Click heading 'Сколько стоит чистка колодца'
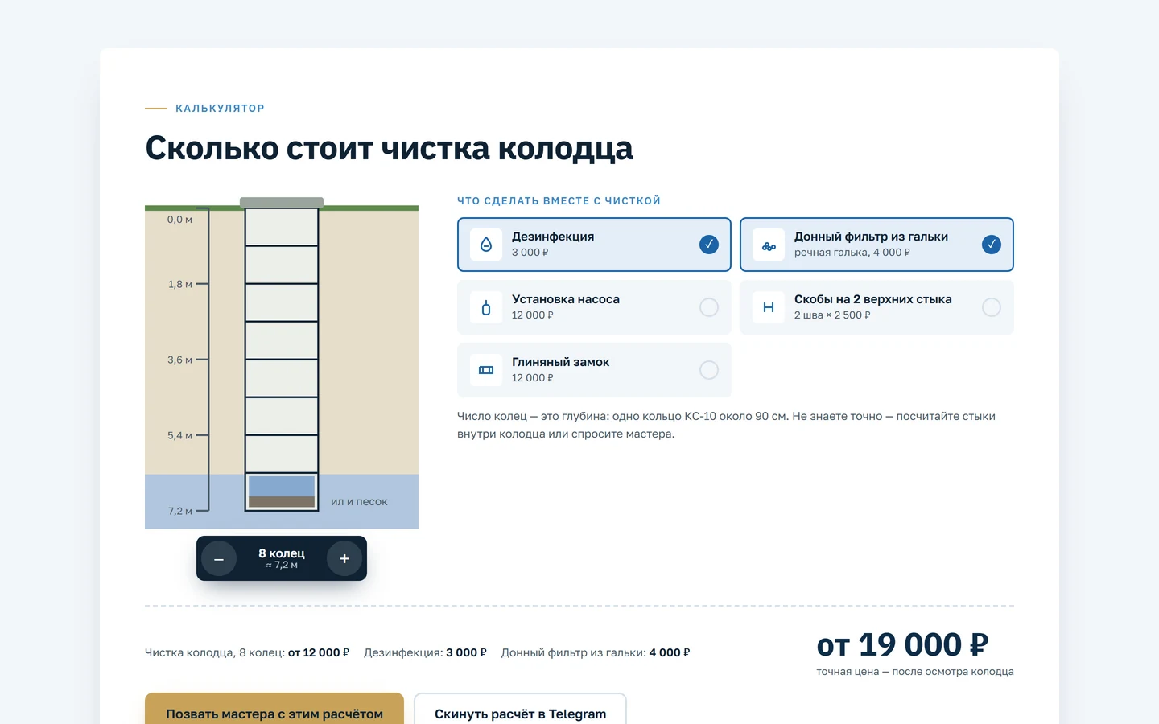Viewport: 1159px width, 724px height. (x=389, y=148)
